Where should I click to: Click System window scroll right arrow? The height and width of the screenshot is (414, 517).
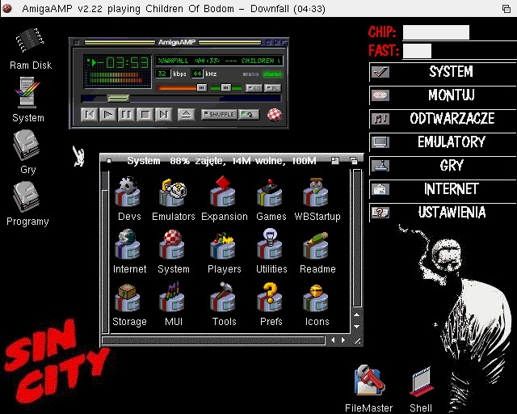(x=343, y=340)
